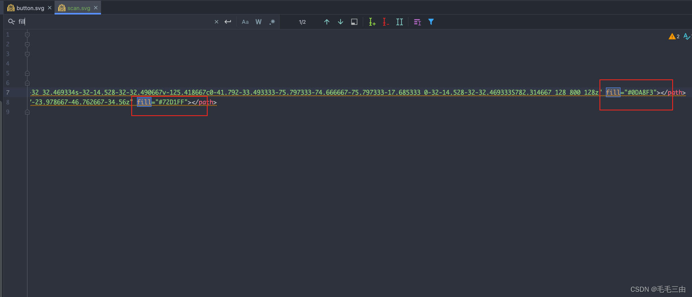The height and width of the screenshot is (297, 692).
Task: Toggle the fold marker on line 5
Action: coord(27,73)
